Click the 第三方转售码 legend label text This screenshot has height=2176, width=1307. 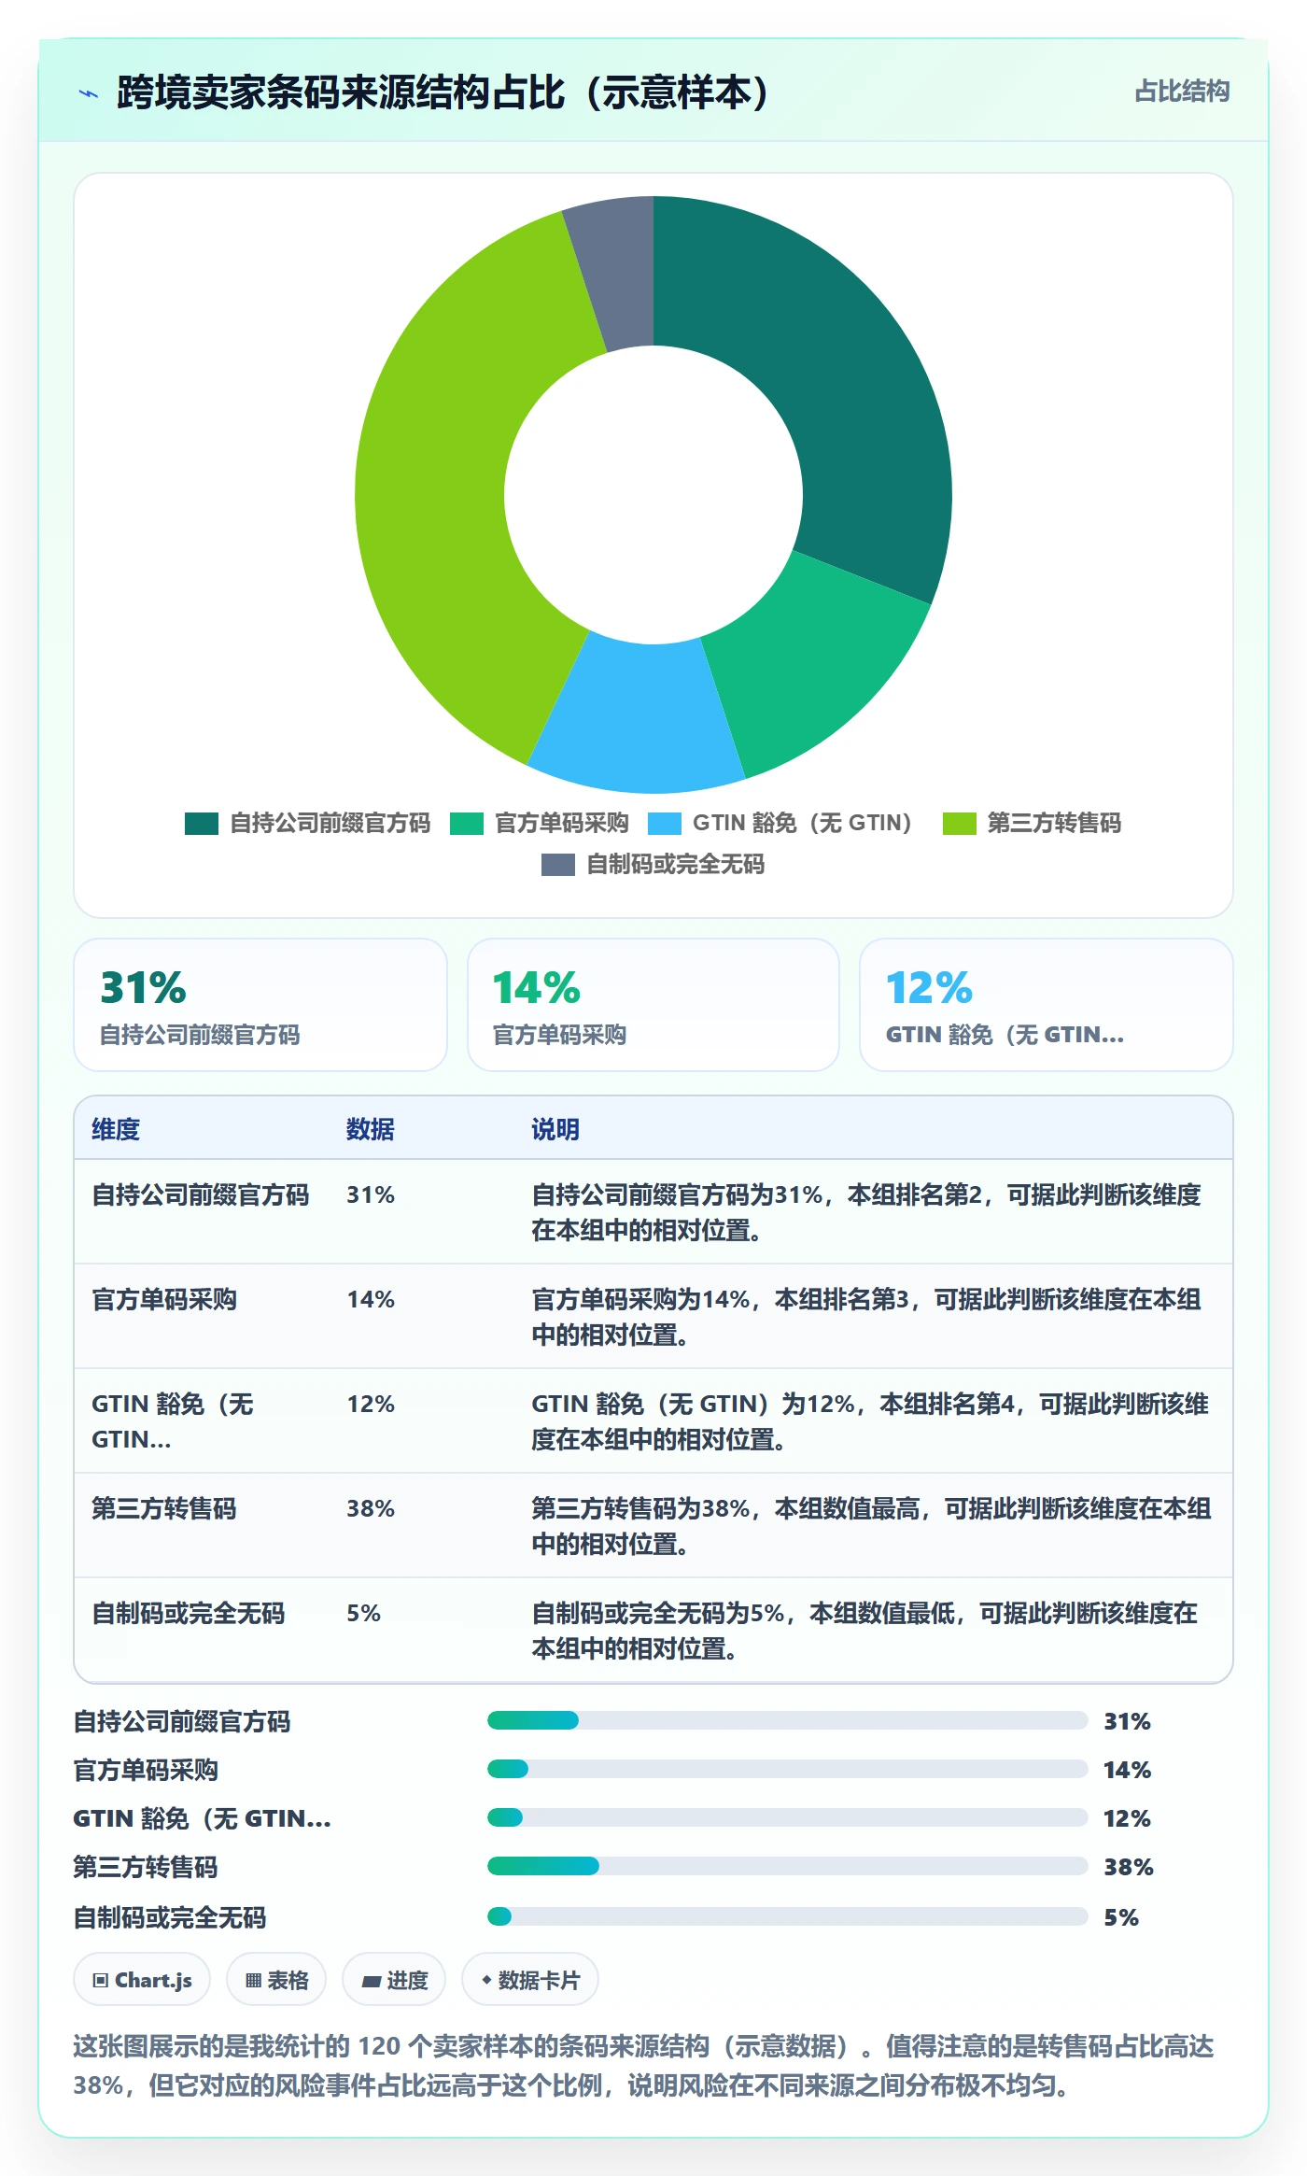tap(1054, 823)
